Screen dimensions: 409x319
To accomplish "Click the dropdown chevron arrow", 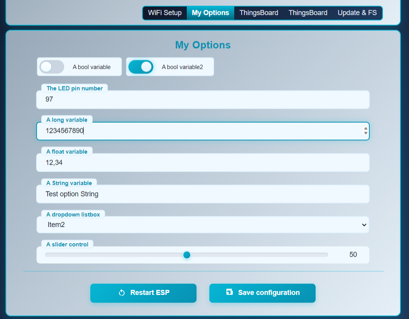I will tap(364, 225).
